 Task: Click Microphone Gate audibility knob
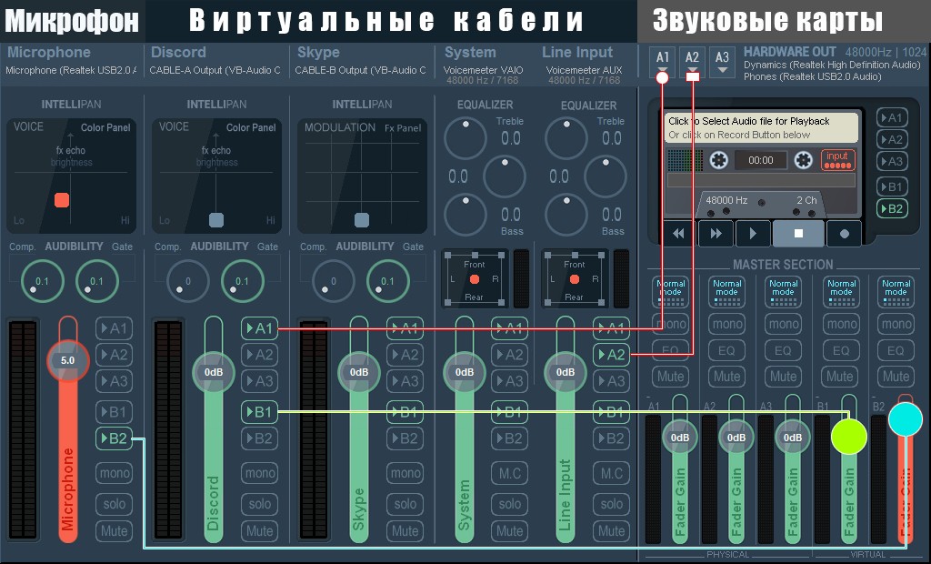tap(96, 281)
